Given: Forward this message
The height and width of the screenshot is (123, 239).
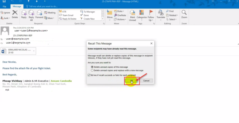Looking at the screenshot, I should [x=39, y=14].
